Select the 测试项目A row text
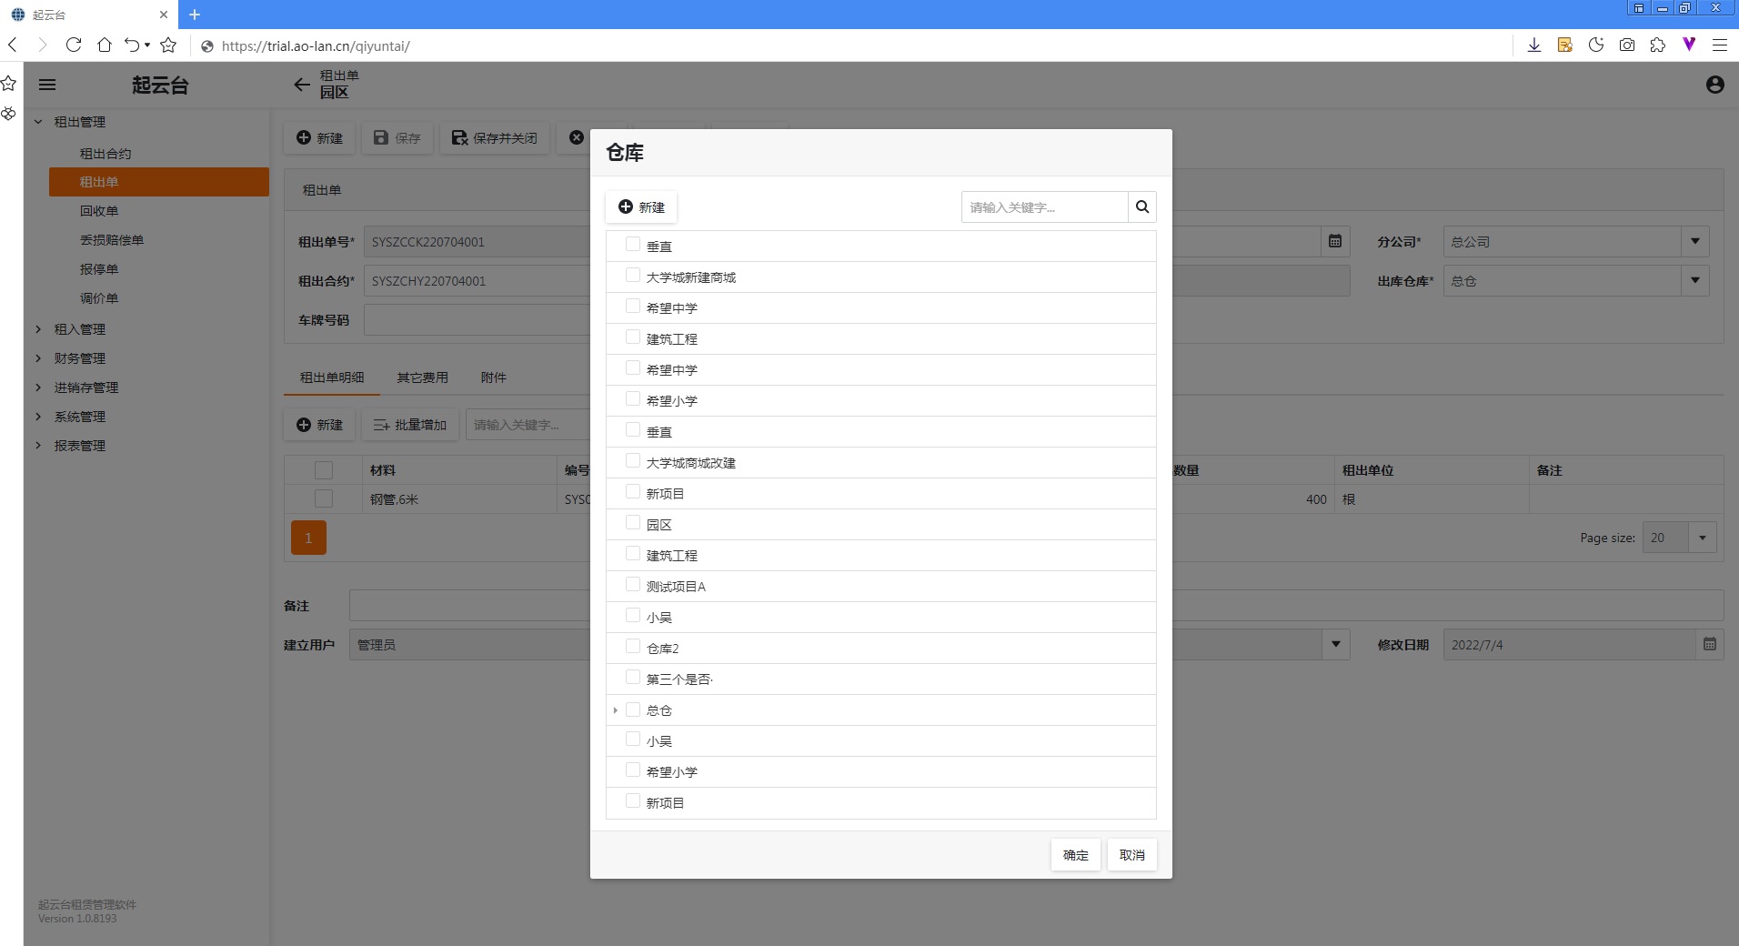Viewport: 1739px width, 946px height. pyautogui.click(x=676, y=587)
